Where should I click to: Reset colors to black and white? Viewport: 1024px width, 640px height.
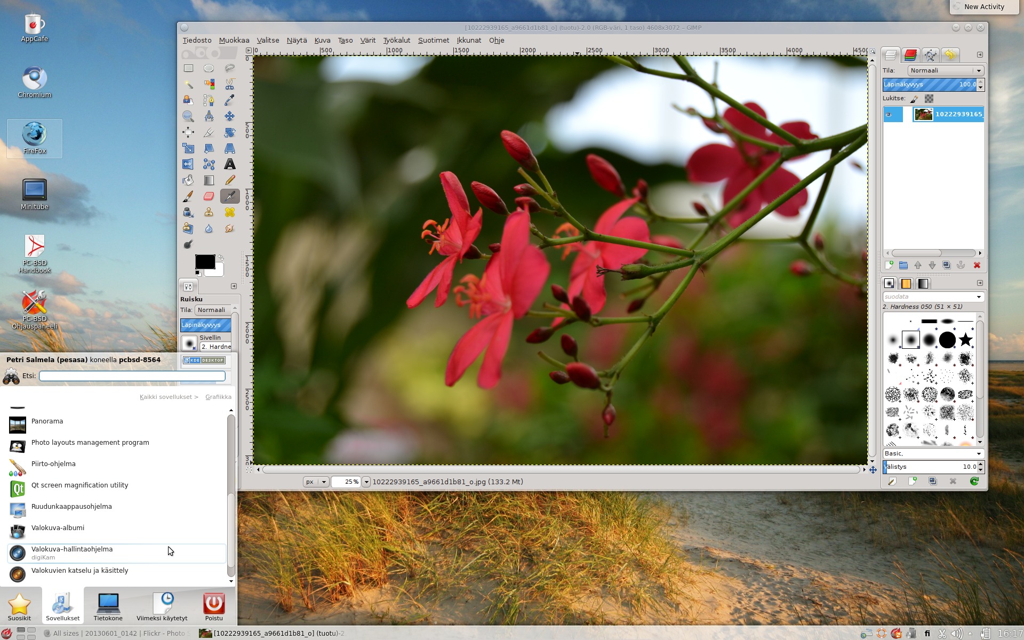(x=198, y=273)
